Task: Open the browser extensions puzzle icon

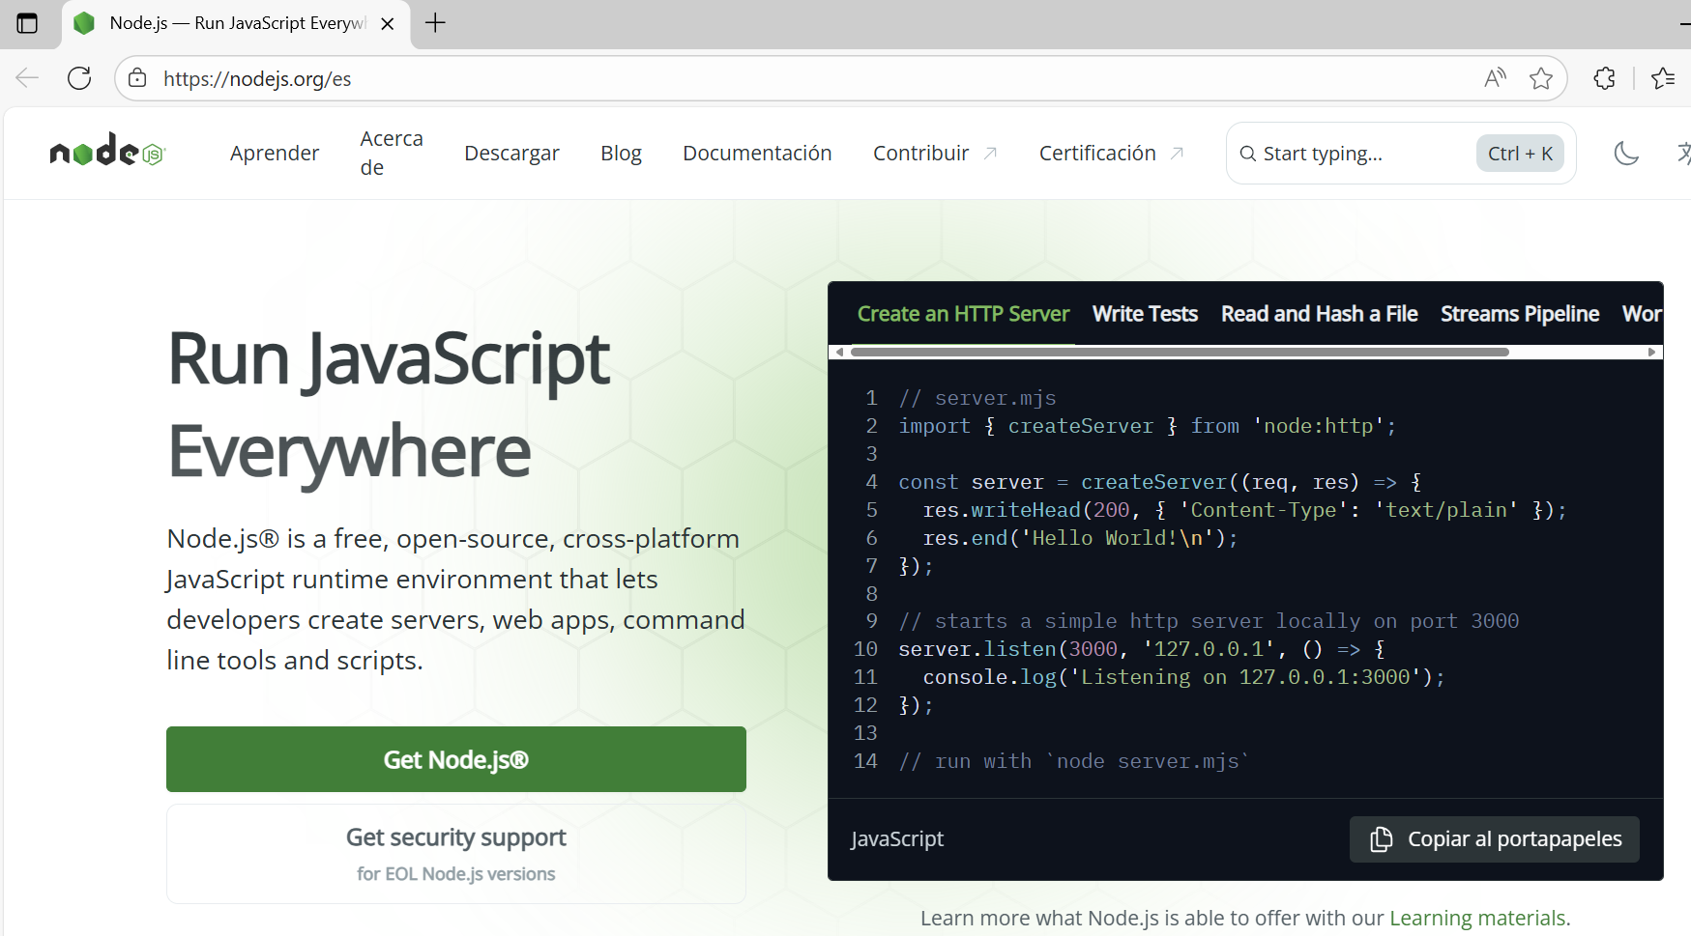Action: click(1603, 78)
